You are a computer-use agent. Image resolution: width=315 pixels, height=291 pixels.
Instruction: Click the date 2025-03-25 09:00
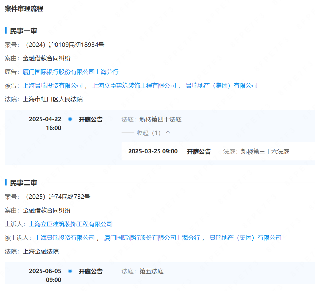click(x=153, y=151)
